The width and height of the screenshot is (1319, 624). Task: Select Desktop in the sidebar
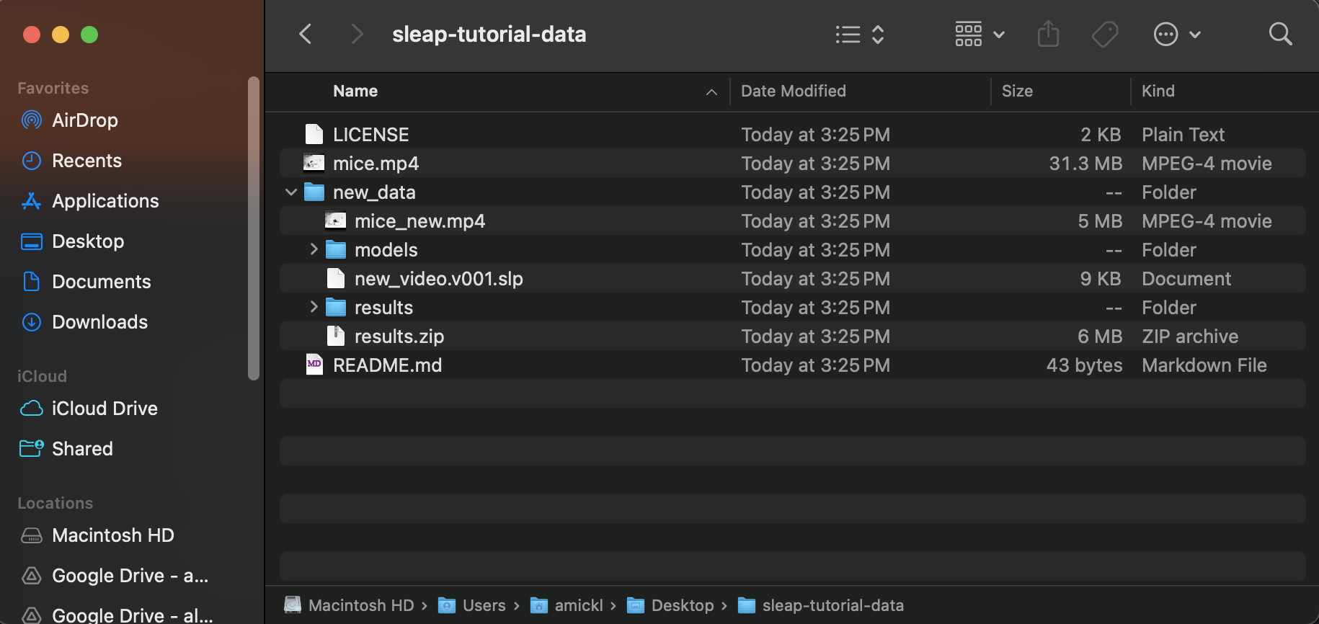point(72,241)
